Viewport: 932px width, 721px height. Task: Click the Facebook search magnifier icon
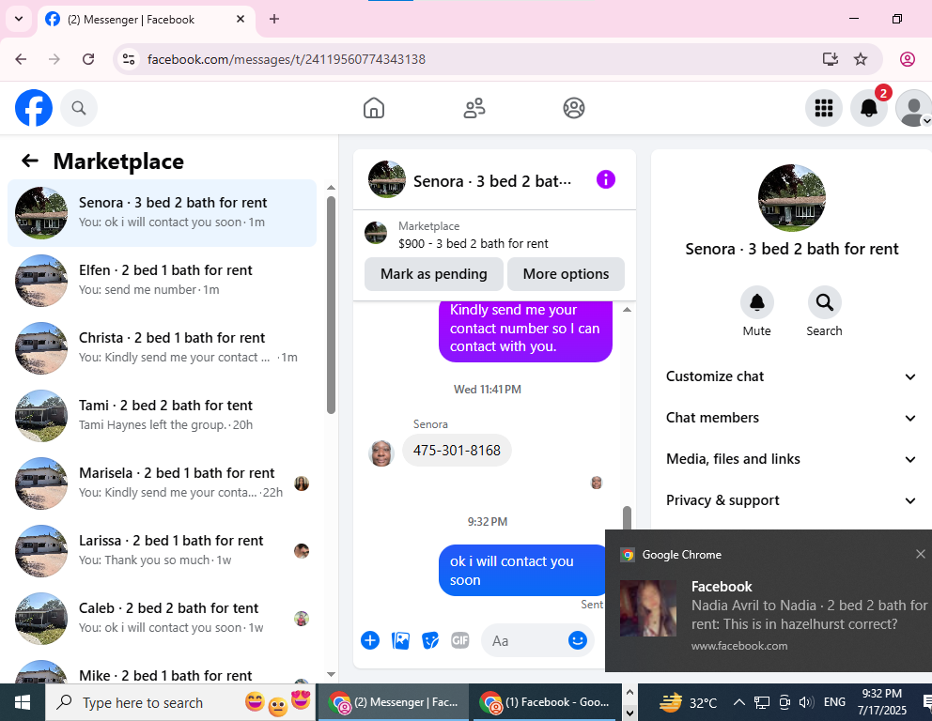pos(79,108)
